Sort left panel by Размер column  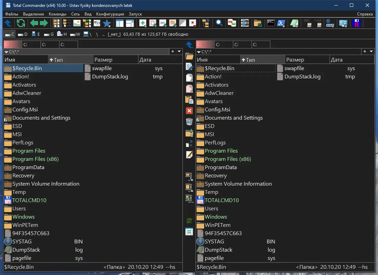116,60
